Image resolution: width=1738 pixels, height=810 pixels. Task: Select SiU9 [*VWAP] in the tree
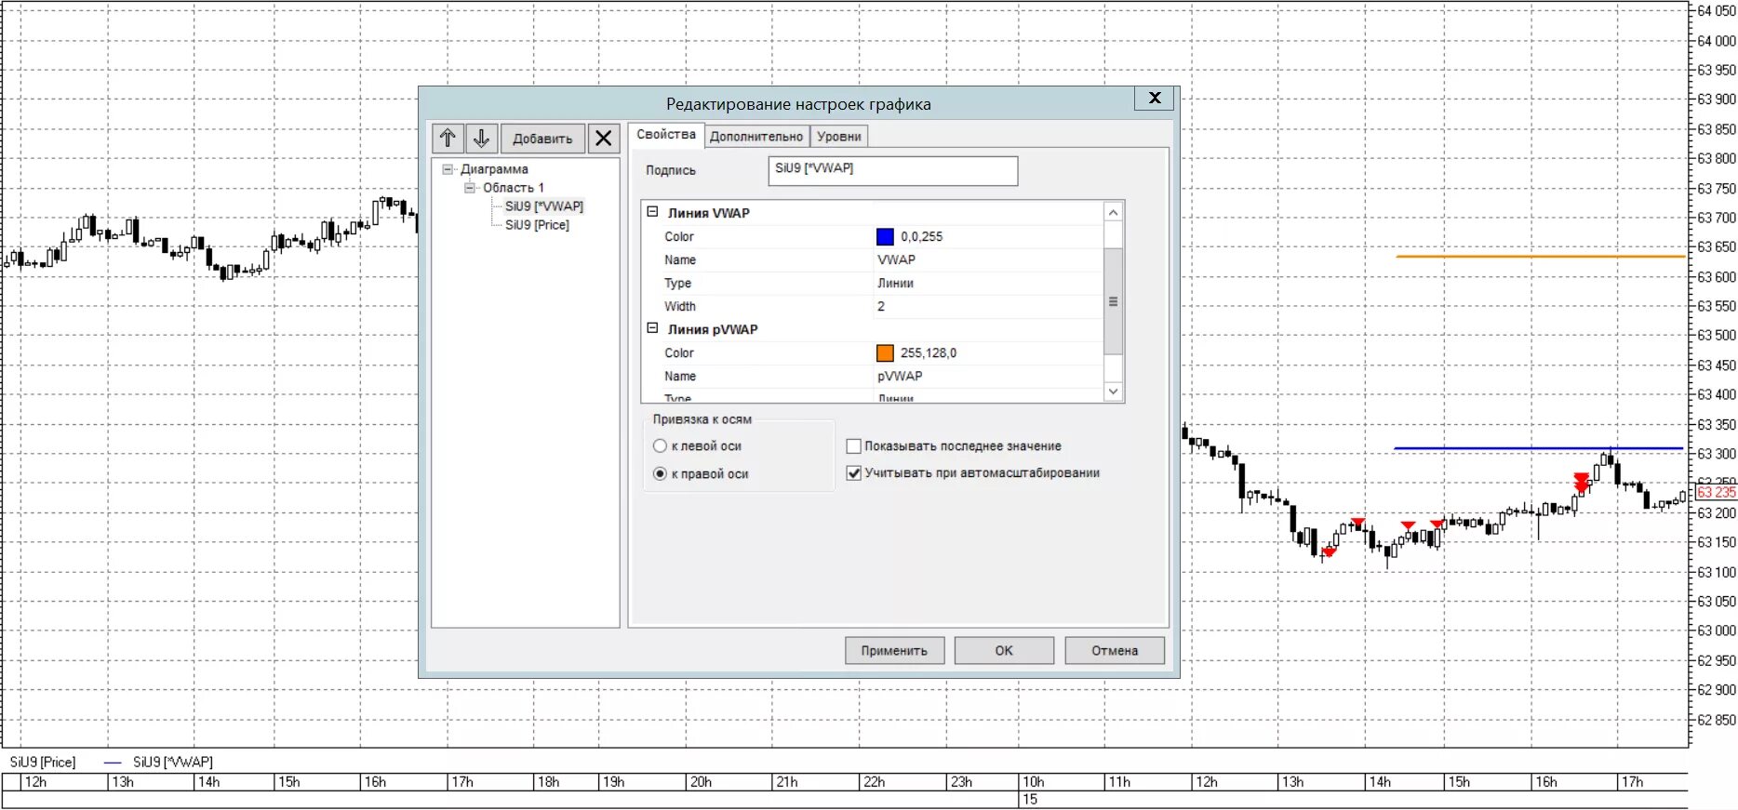(544, 206)
